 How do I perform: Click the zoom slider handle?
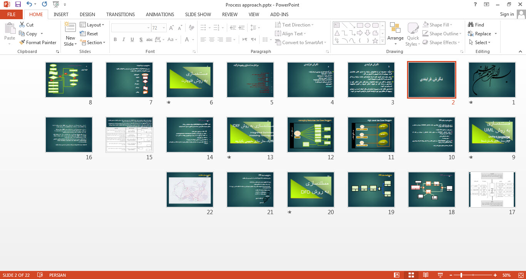(x=461, y=275)
